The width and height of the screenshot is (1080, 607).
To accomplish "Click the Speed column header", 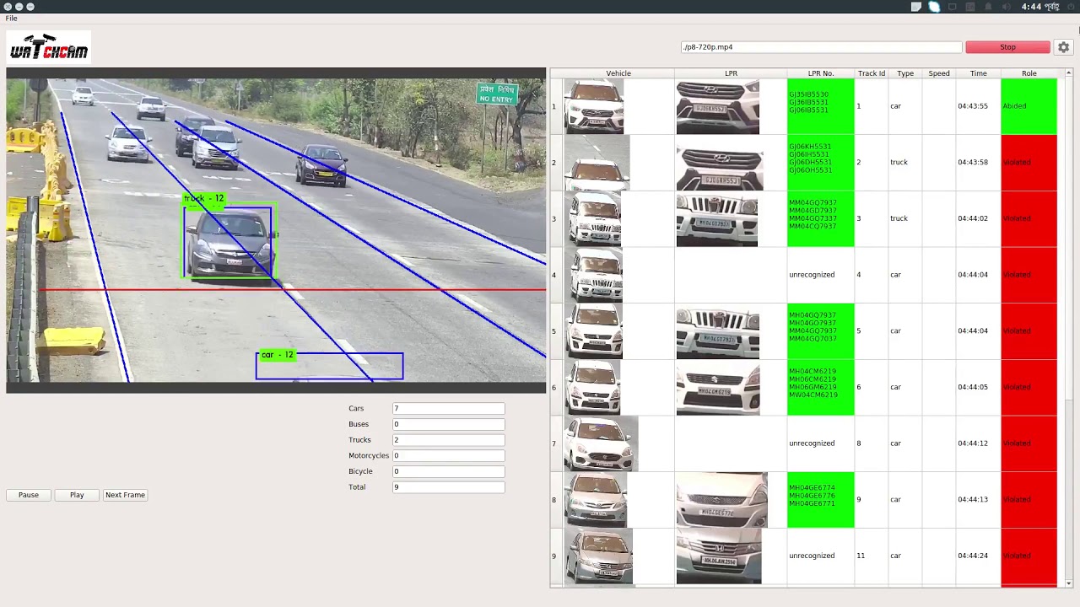I will pos(939,73).
